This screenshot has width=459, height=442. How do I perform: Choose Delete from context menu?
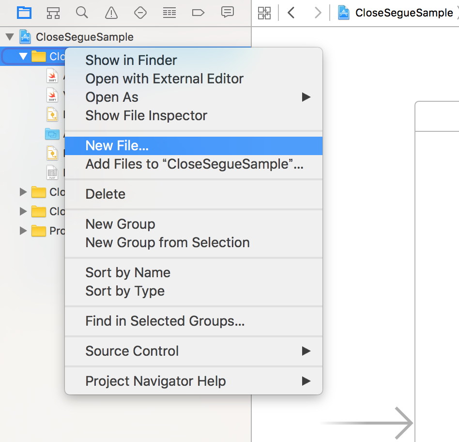[x=194, y=194]
